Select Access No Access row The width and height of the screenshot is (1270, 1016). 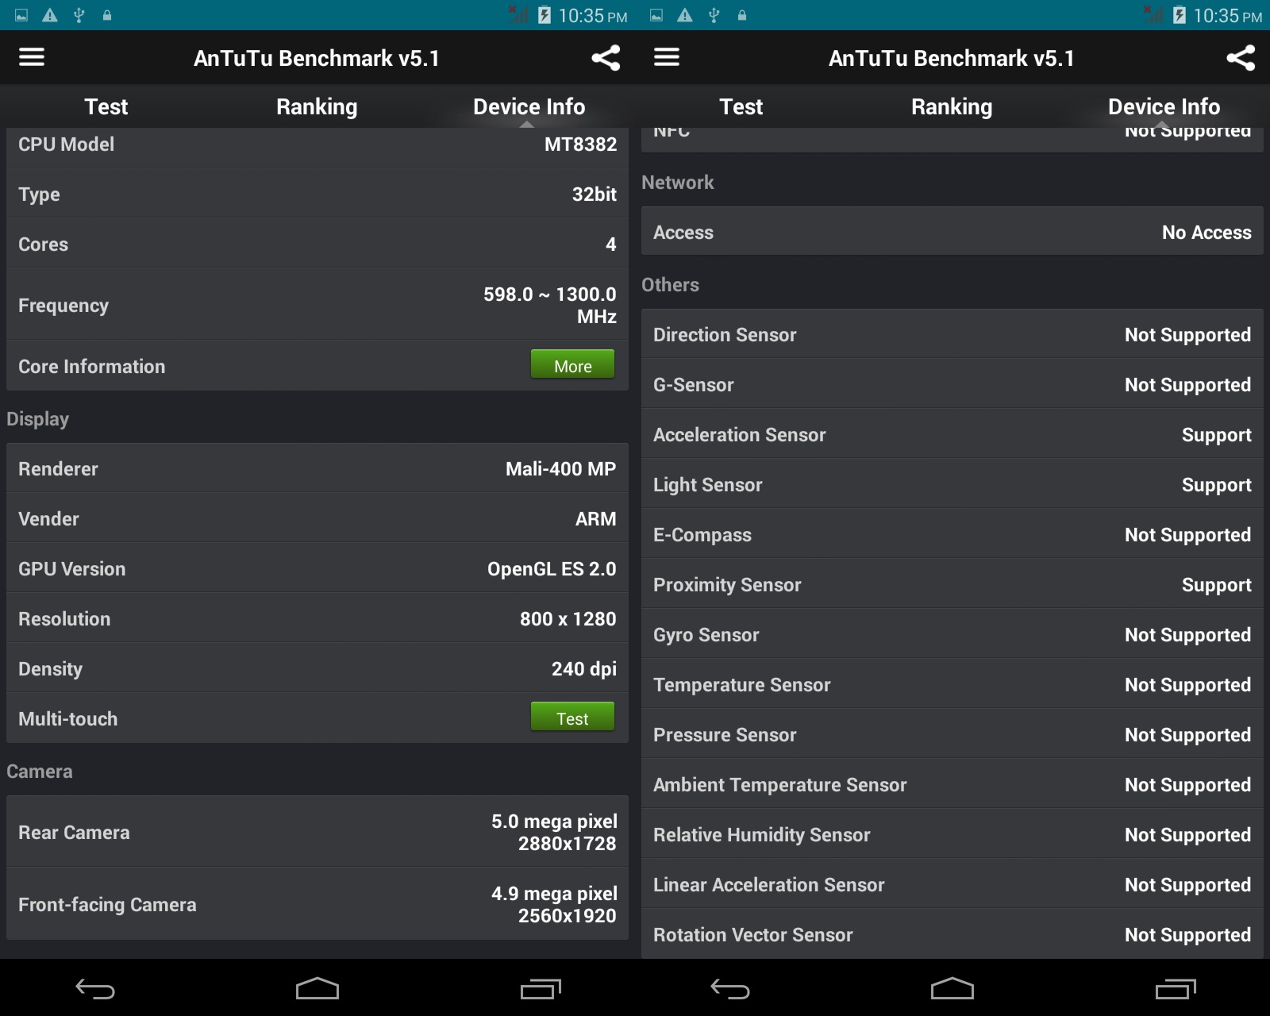(952, 232)
